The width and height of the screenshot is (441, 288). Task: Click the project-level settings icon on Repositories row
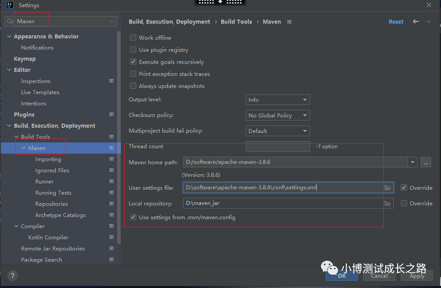point(111,204)
